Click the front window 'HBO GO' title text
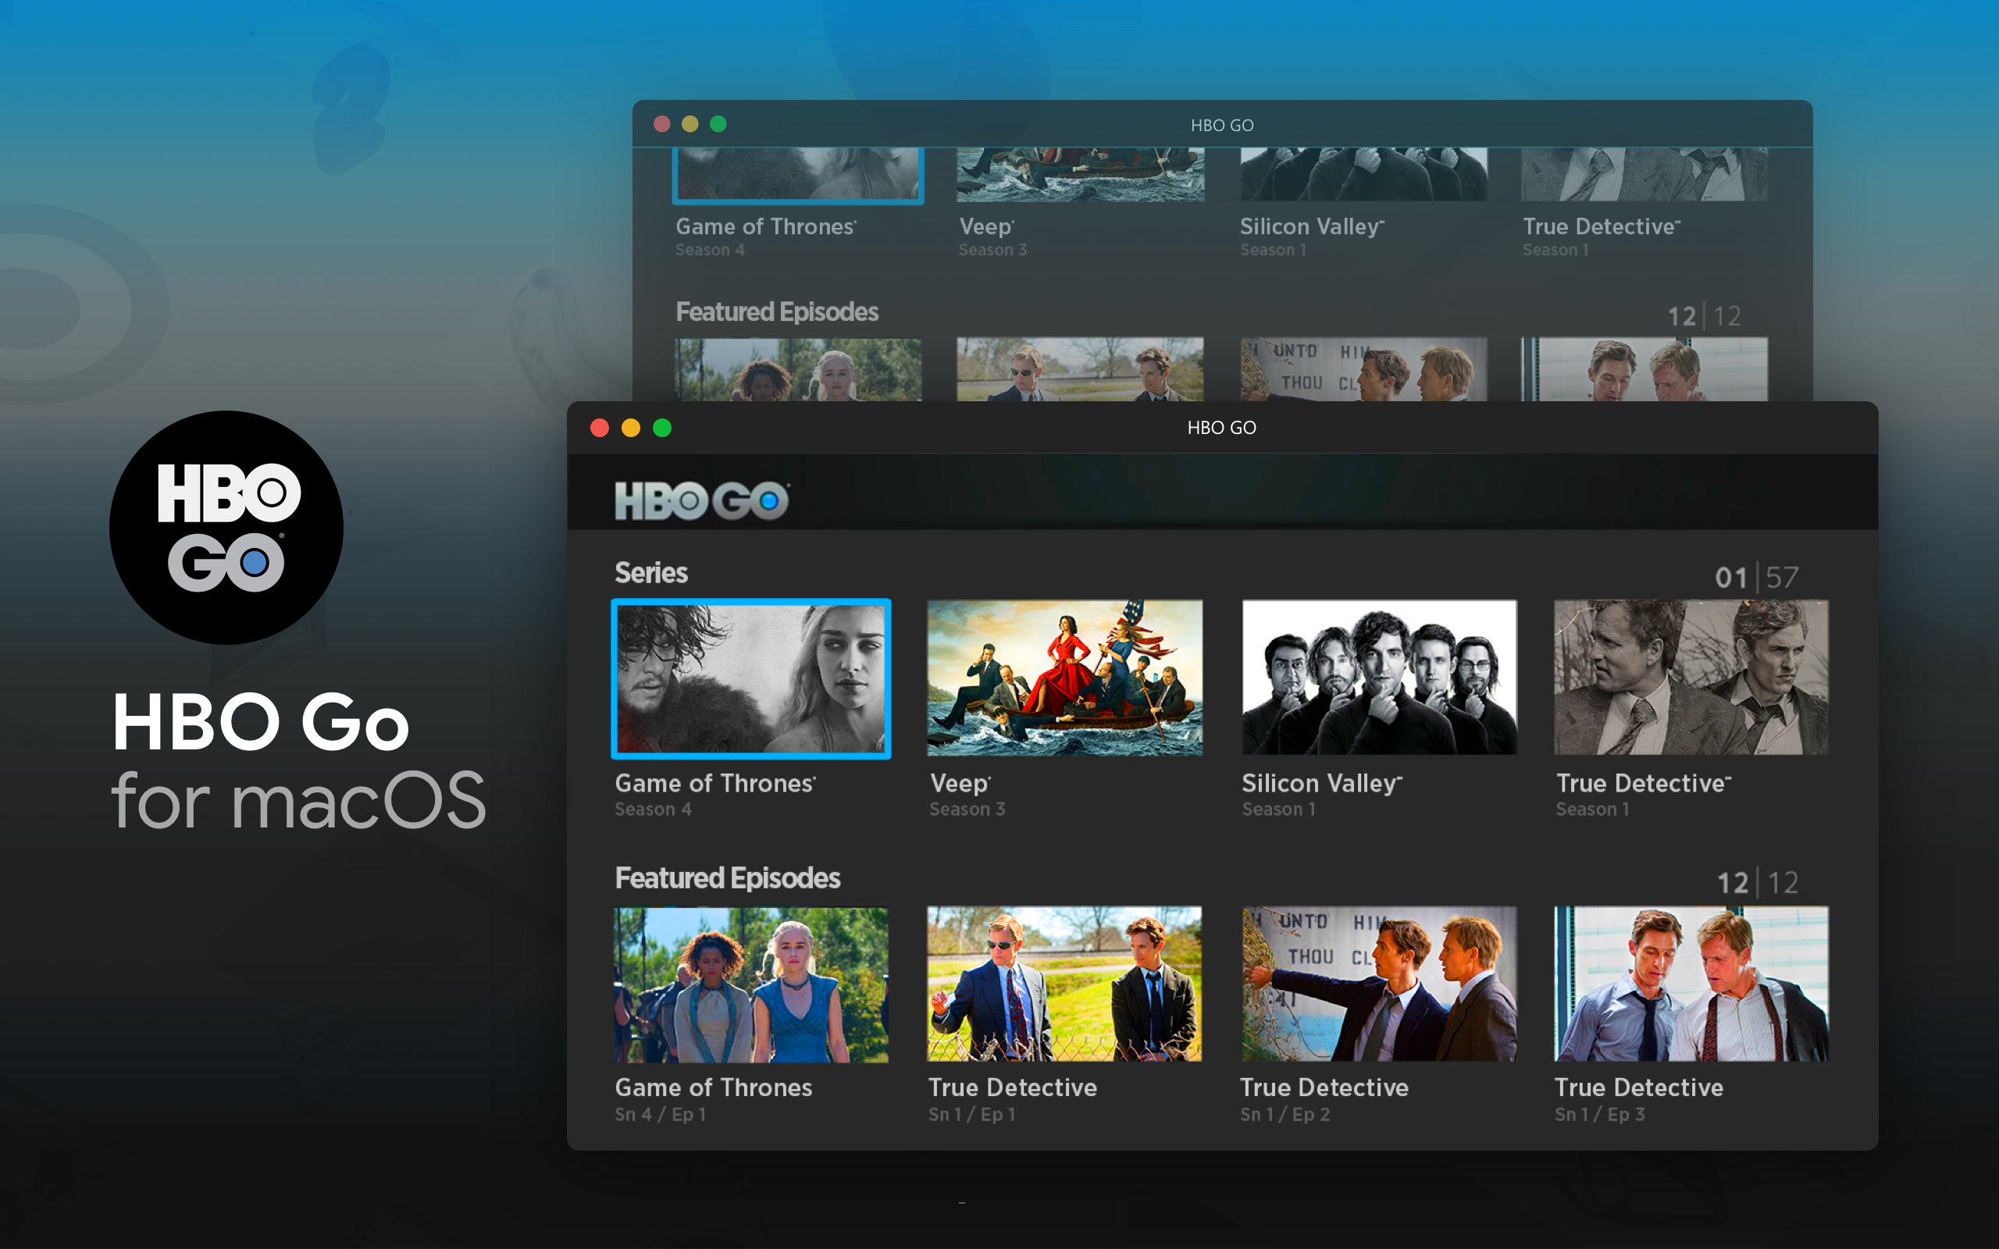The image size is (1999, 1249). [x=1222, y=428]
